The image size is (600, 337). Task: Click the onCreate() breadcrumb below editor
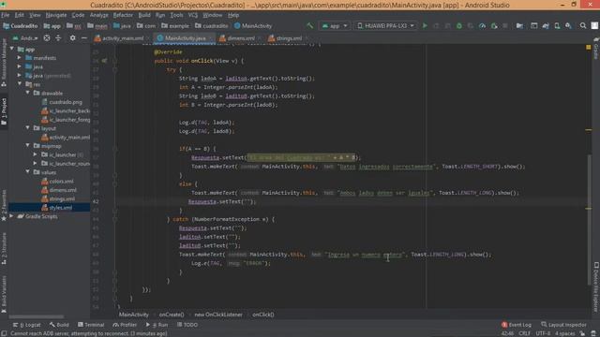tap(172, 315)
